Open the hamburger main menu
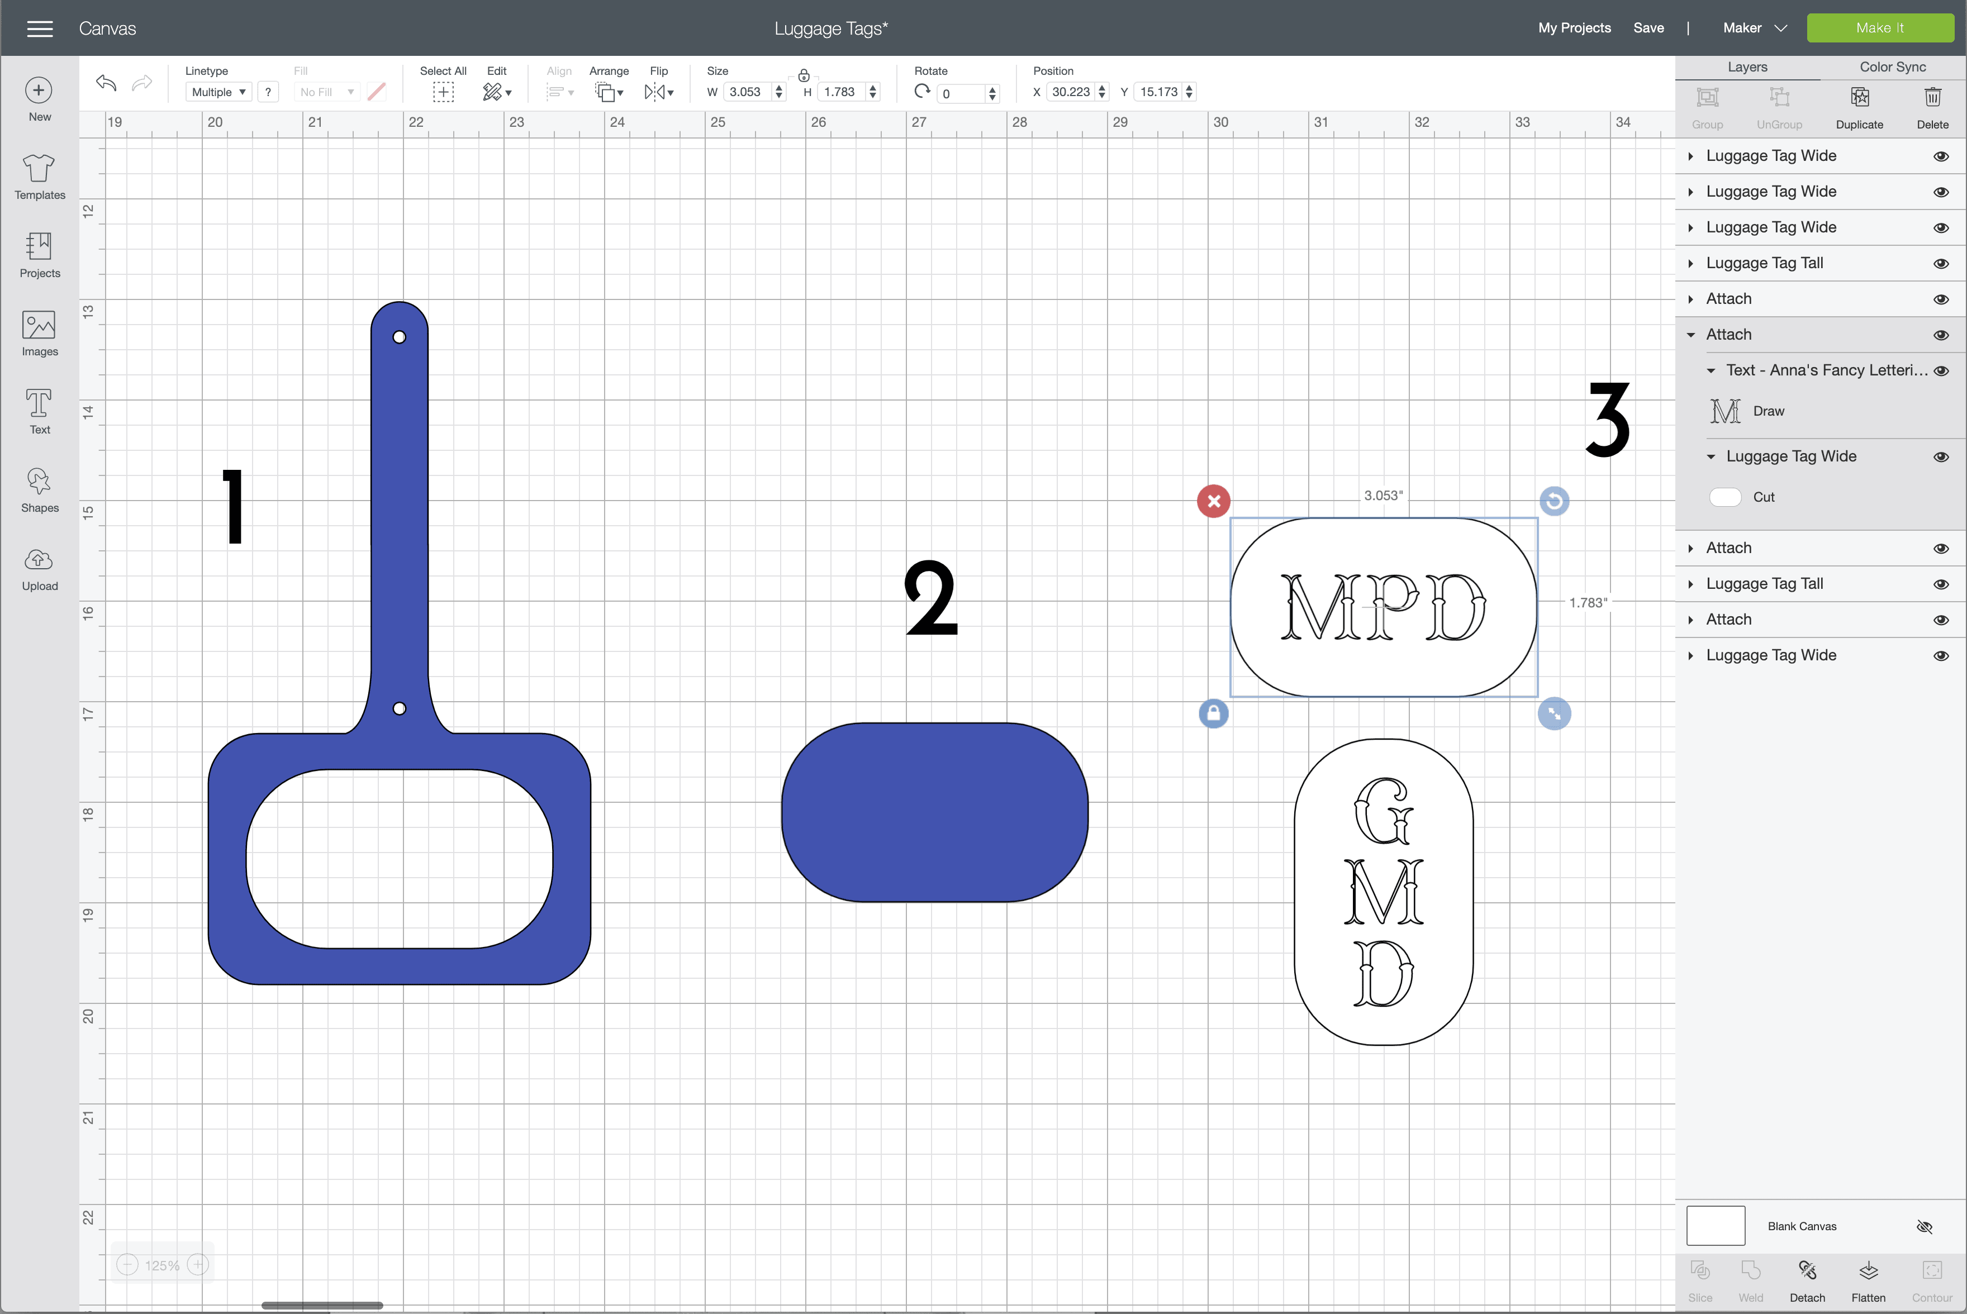Viewport: 1967px width, 1314px height. pos(39,28)
